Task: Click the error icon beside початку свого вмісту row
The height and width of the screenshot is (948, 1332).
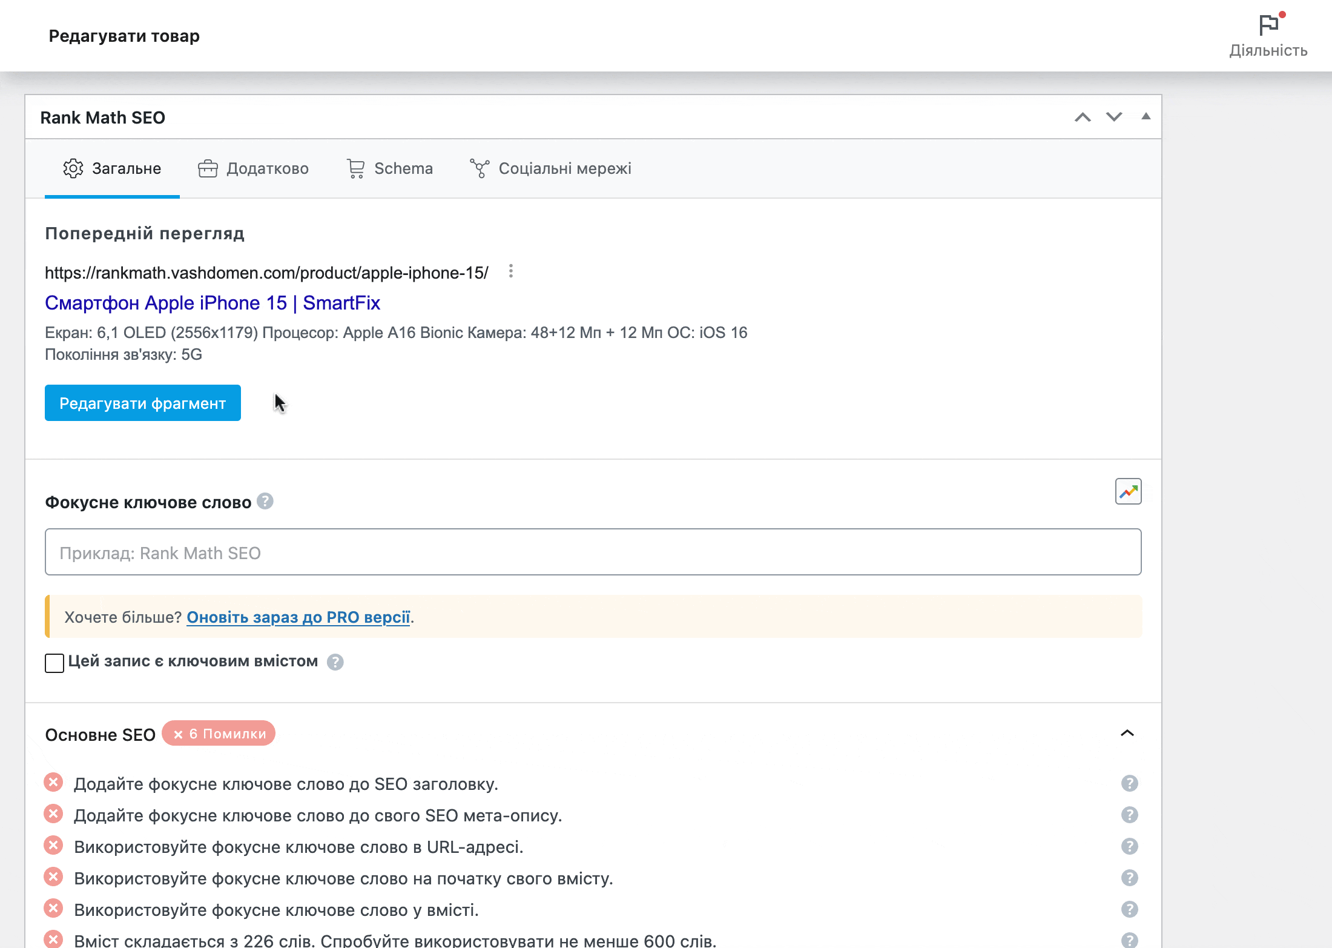Action: click(53, 877)
